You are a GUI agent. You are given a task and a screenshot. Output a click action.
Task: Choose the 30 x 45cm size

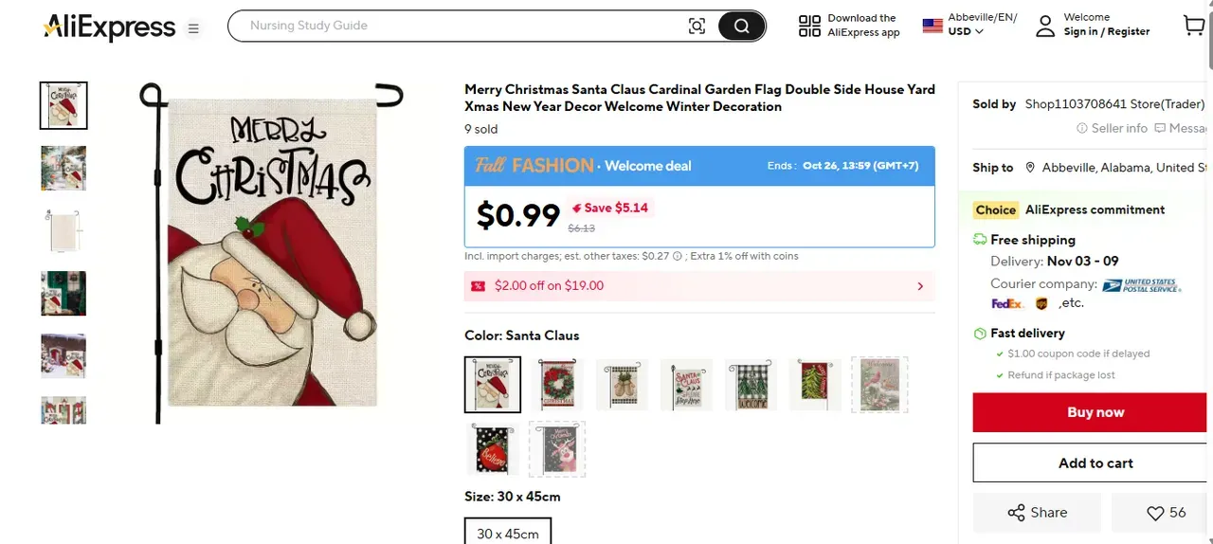pos(508,534)
